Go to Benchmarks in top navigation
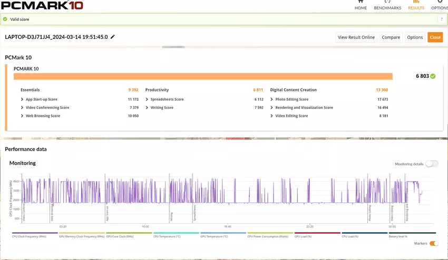 (387, 5)
